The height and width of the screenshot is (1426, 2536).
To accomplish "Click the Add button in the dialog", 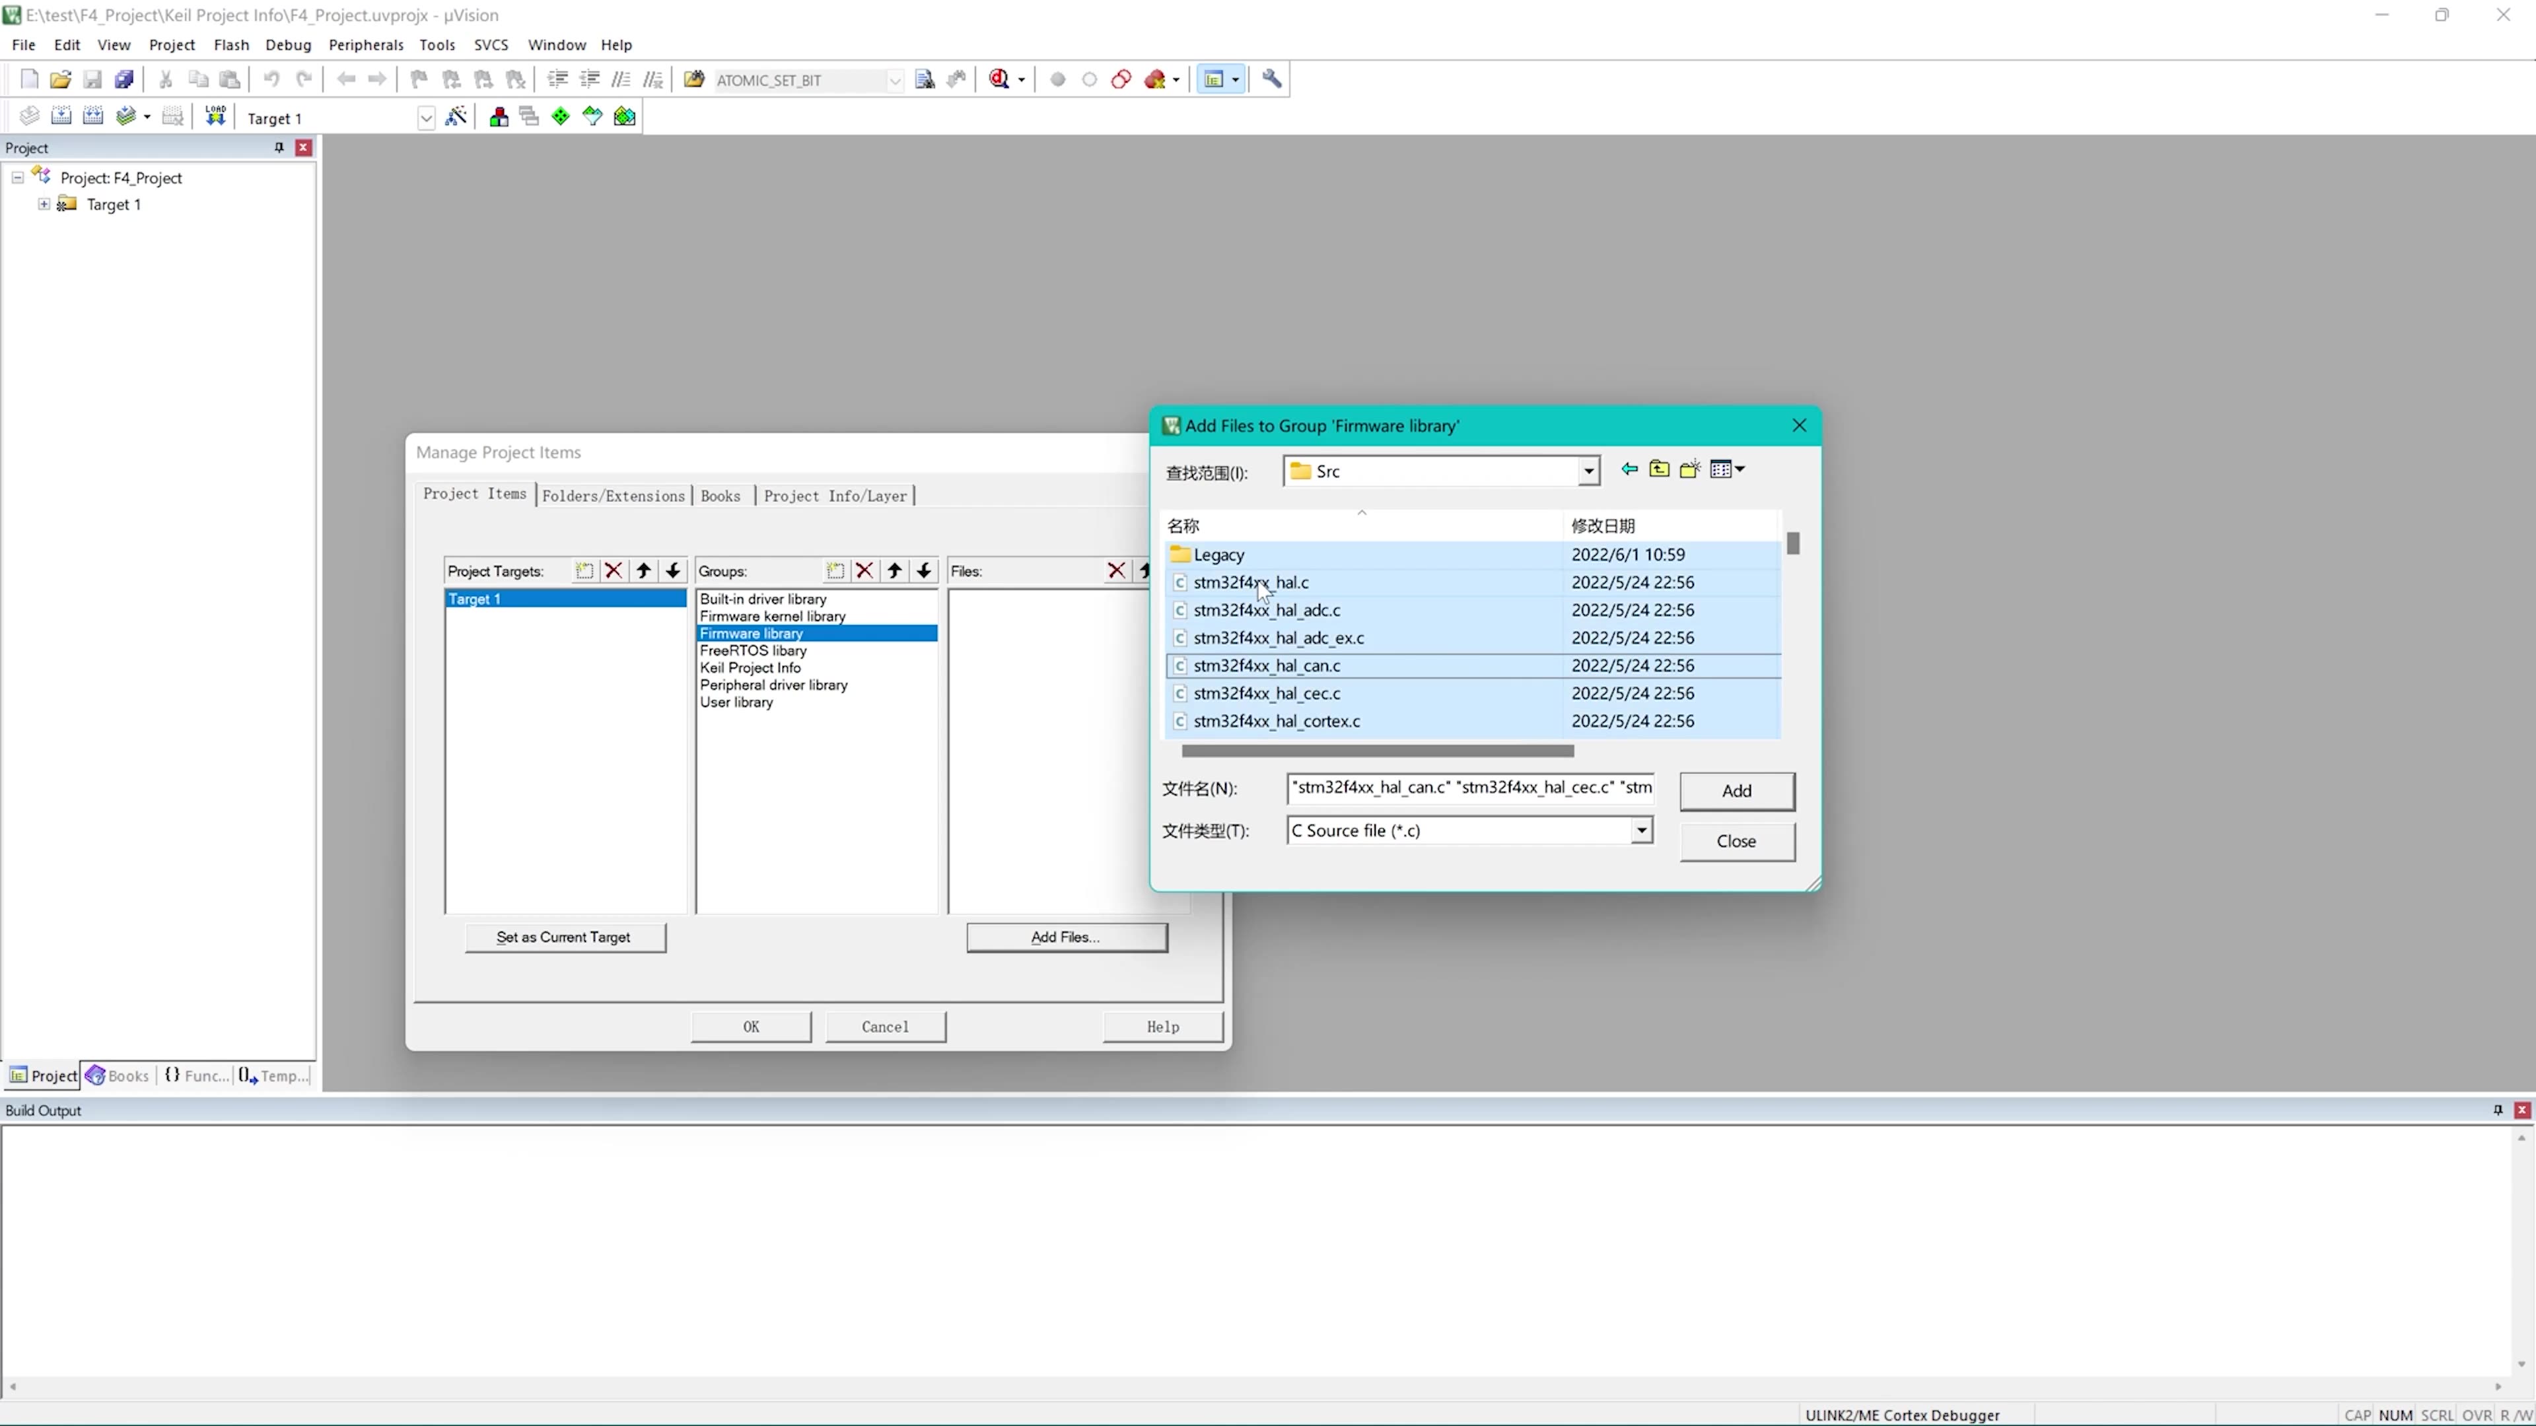I will tap(1736, 792).
